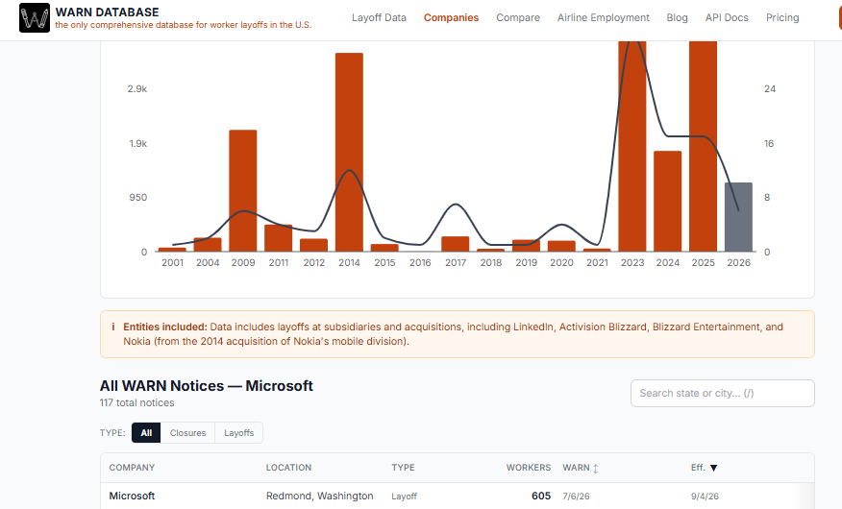
Task: Click the 2023 axis label
Action: pyautogui.click(x=632, y=263)
